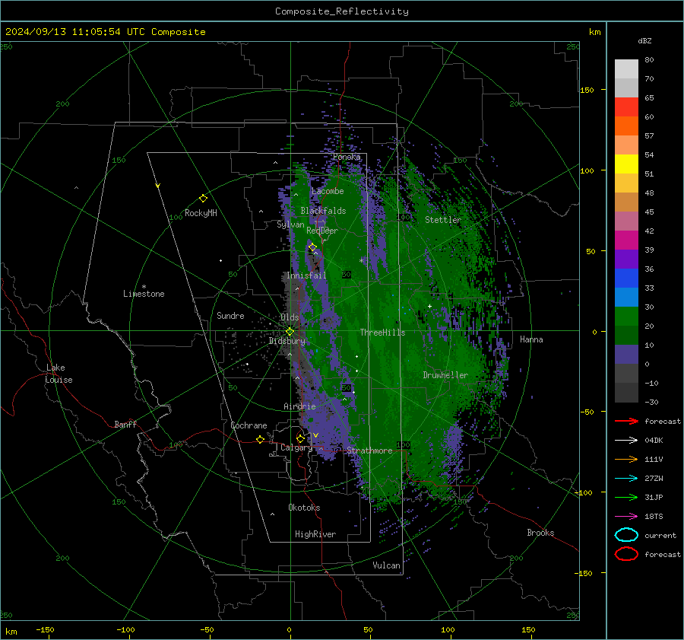Click the Lacombe city label

(328, 191)
